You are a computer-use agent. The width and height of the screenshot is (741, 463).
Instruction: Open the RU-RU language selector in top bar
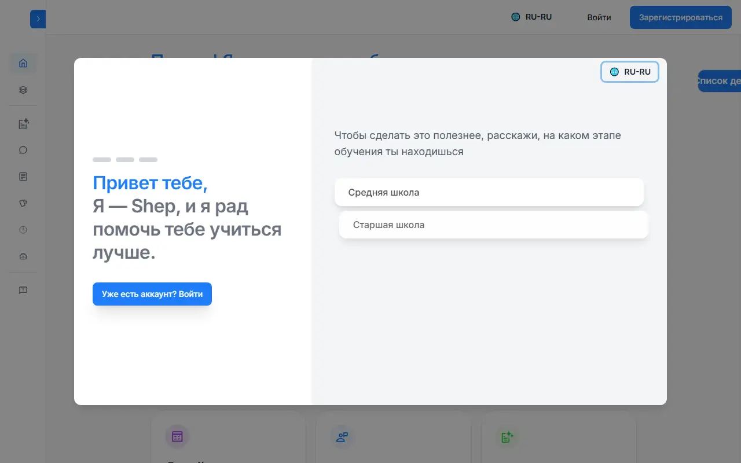tap(531, 17)
